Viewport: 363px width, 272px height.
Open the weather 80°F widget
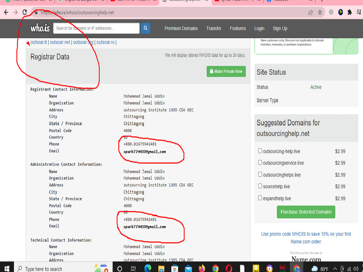tap(320, 269)
